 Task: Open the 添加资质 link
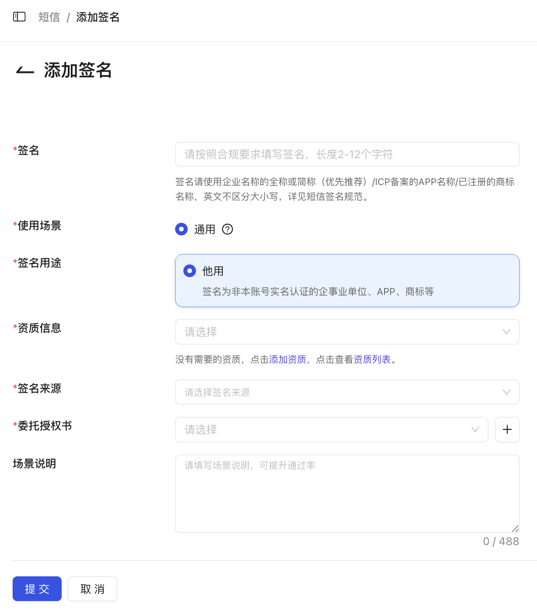coord(288,360)
